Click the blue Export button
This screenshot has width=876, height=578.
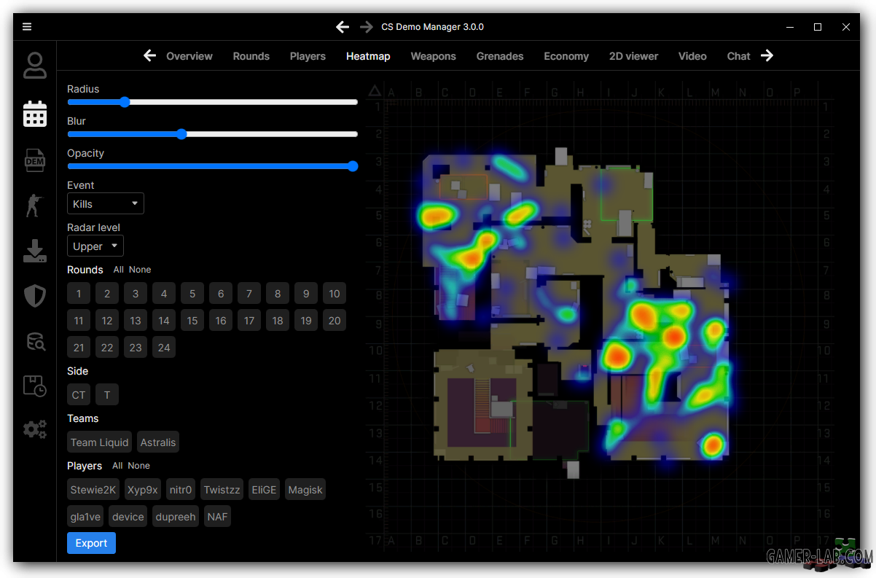91,543
